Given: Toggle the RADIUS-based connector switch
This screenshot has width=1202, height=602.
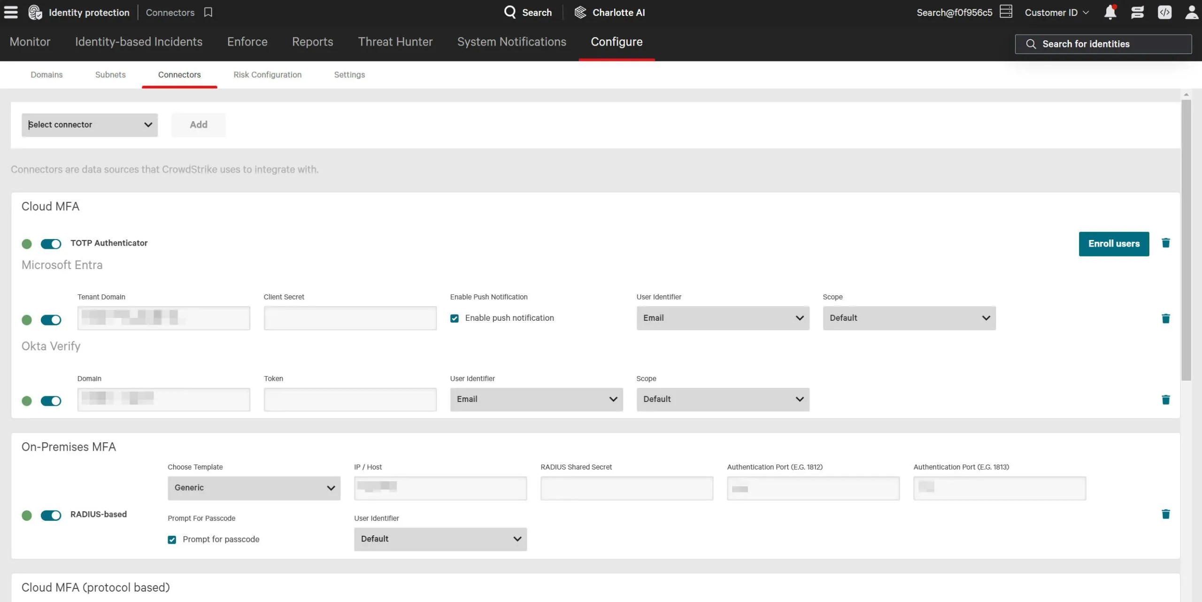Looking at the screenshot, I should (51, 516).
